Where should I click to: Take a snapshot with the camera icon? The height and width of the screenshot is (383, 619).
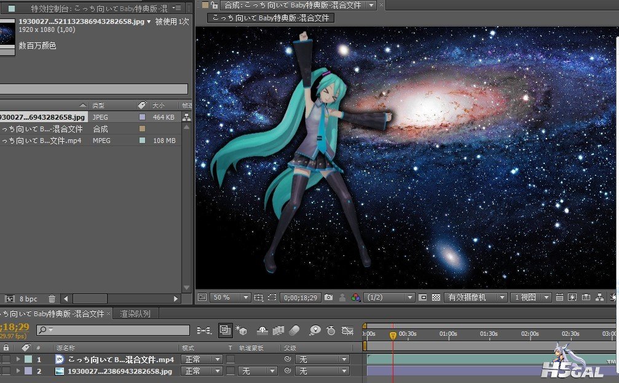[328, 298]
